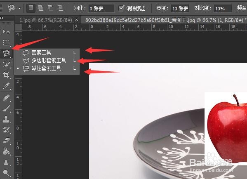Open the tool preset picker dropdown arrow

[19, 8]
